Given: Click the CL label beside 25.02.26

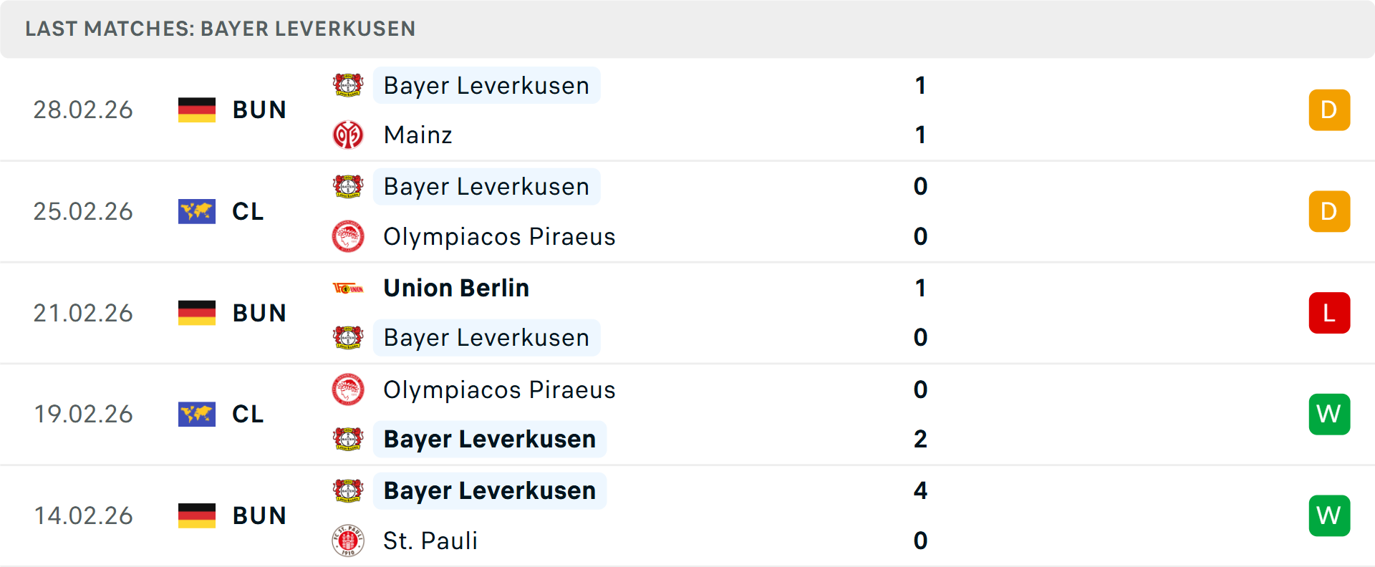Looking at the screenshot, I should (248, 211).
